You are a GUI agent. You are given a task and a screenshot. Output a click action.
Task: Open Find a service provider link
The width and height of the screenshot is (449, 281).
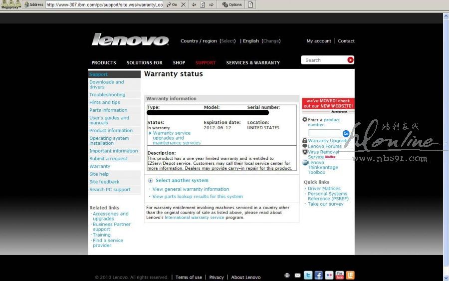(x=108, y=243)
